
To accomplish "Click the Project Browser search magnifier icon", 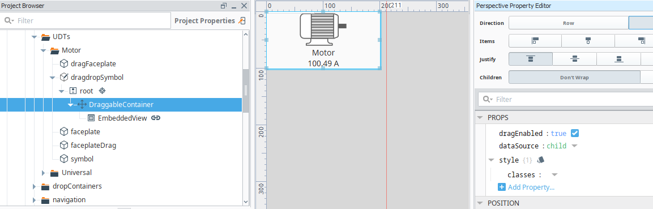I will [x=9, y=20].
